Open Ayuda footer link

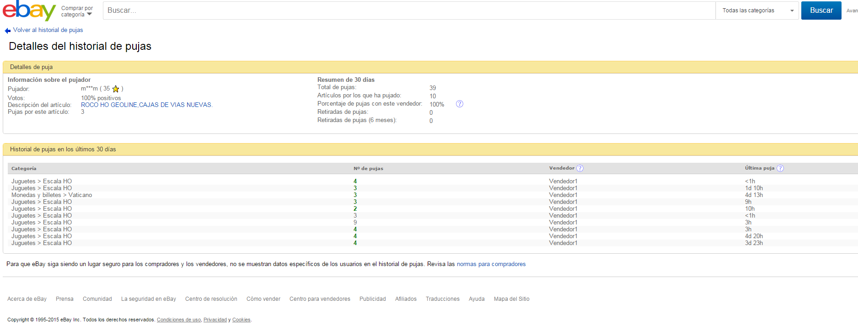[x=477, y=299]
